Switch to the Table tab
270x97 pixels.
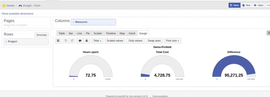pos(62,33)
